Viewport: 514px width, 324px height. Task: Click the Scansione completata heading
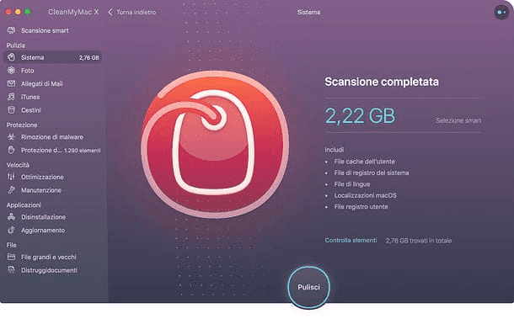pos(382,82)
